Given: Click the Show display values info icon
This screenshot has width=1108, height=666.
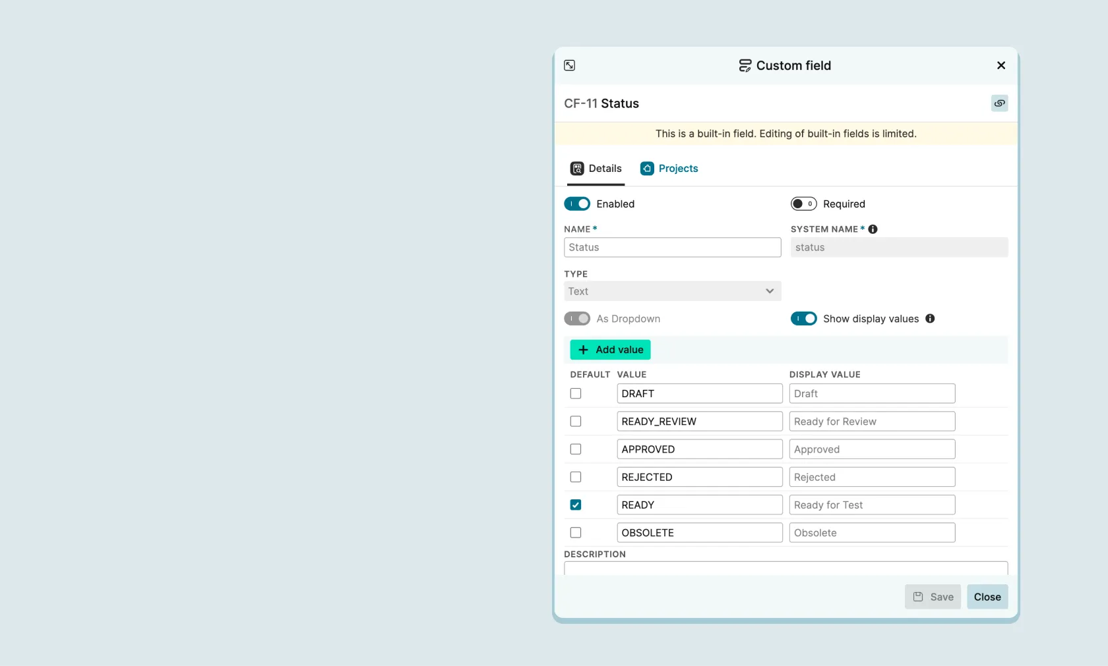Looking at the screenshot, I should [x=930, y=319].
